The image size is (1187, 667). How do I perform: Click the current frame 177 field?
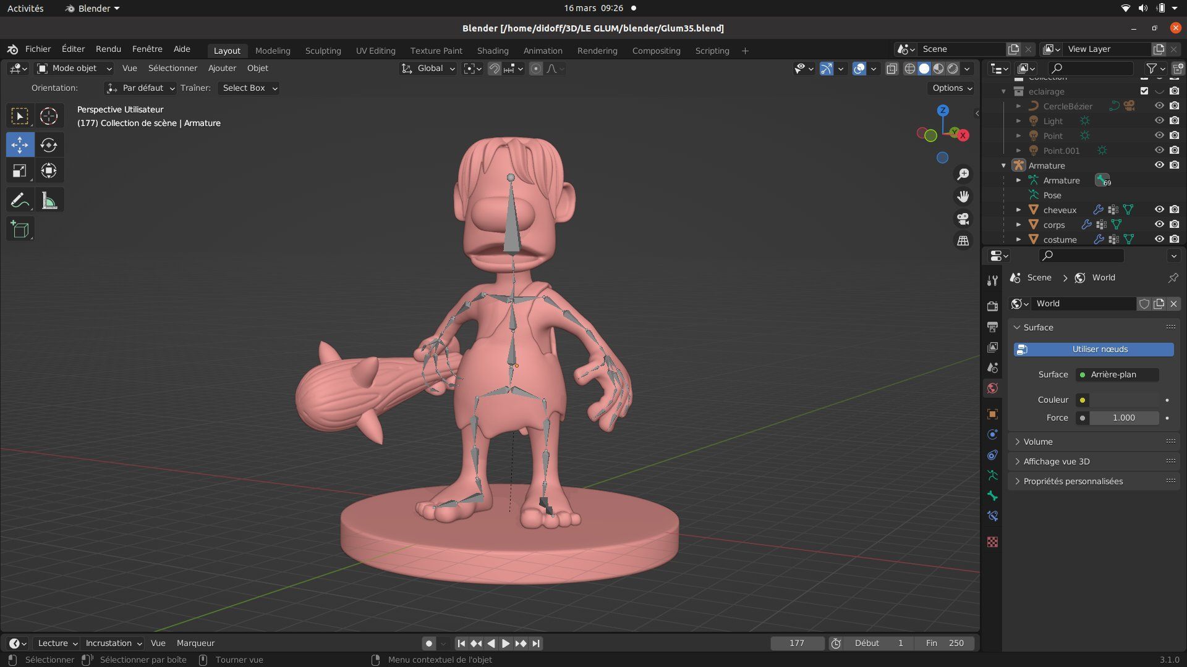(x=797, y=644)
